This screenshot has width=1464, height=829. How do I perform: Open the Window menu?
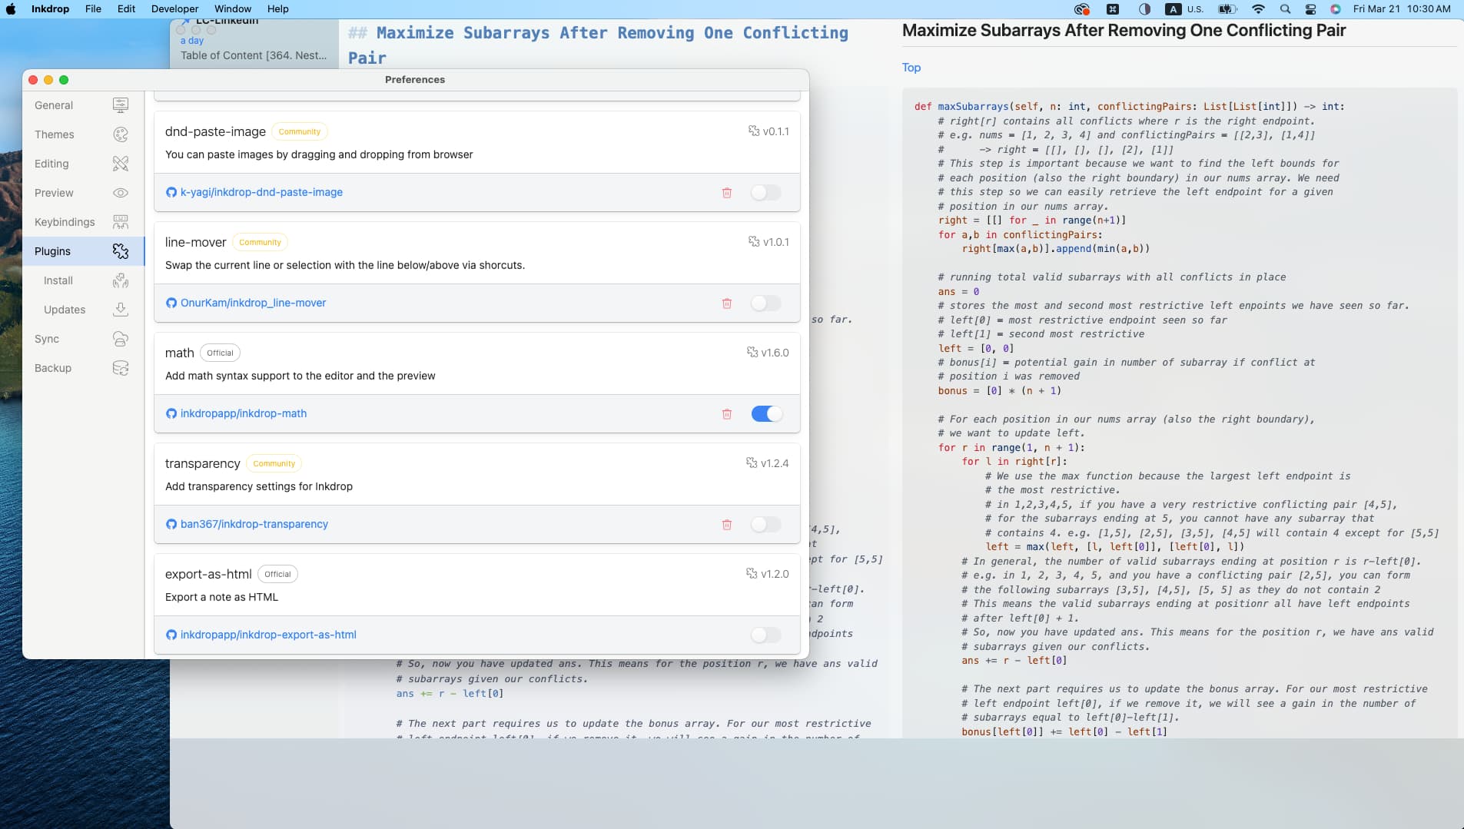click(232, 9)
